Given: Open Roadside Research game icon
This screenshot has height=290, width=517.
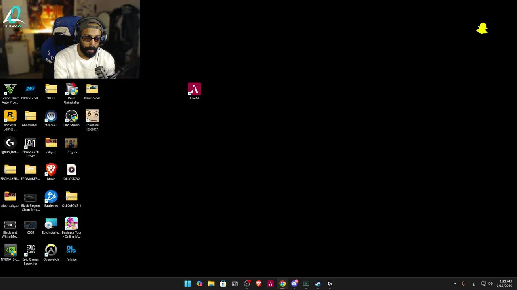Looking at the screenshot, I should click(92, 120).
